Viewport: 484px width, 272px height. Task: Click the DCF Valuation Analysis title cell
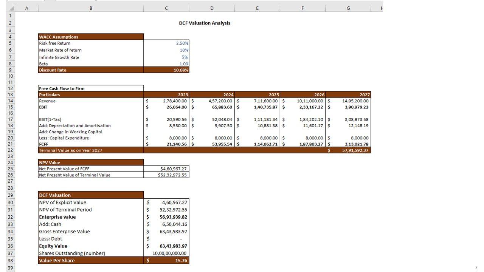point(204,23)
